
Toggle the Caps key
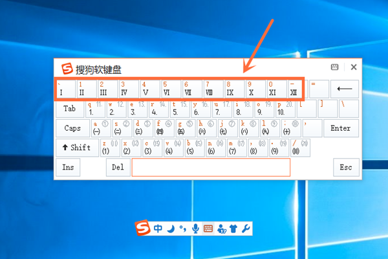72,128
